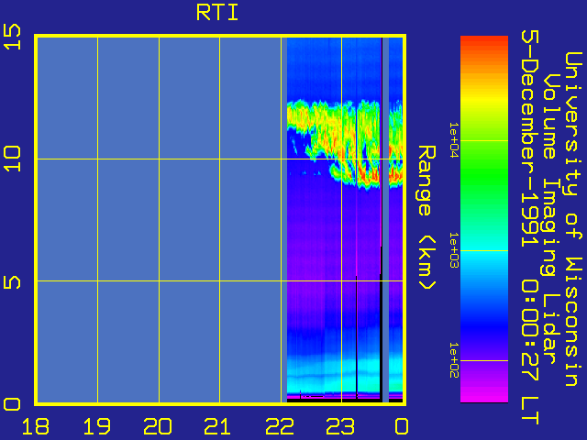Click the RTI plot title
The height and width of the screenshot is (440, 587).
[x=217, y=13]
